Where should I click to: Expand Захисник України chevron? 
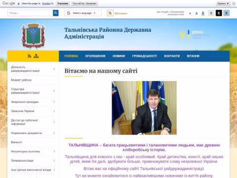[54, 111]
